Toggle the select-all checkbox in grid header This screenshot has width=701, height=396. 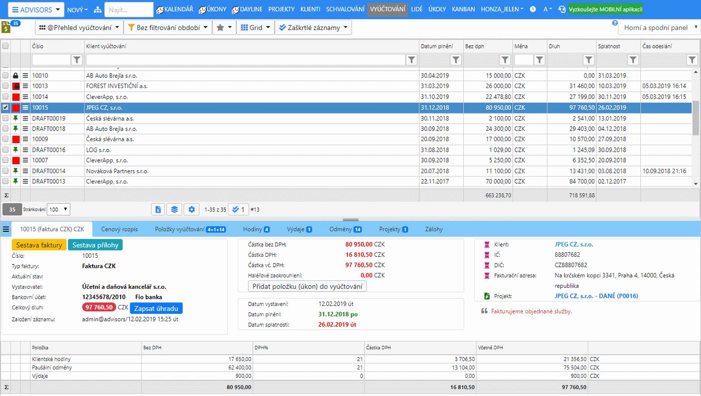click(x=6, y=46)
